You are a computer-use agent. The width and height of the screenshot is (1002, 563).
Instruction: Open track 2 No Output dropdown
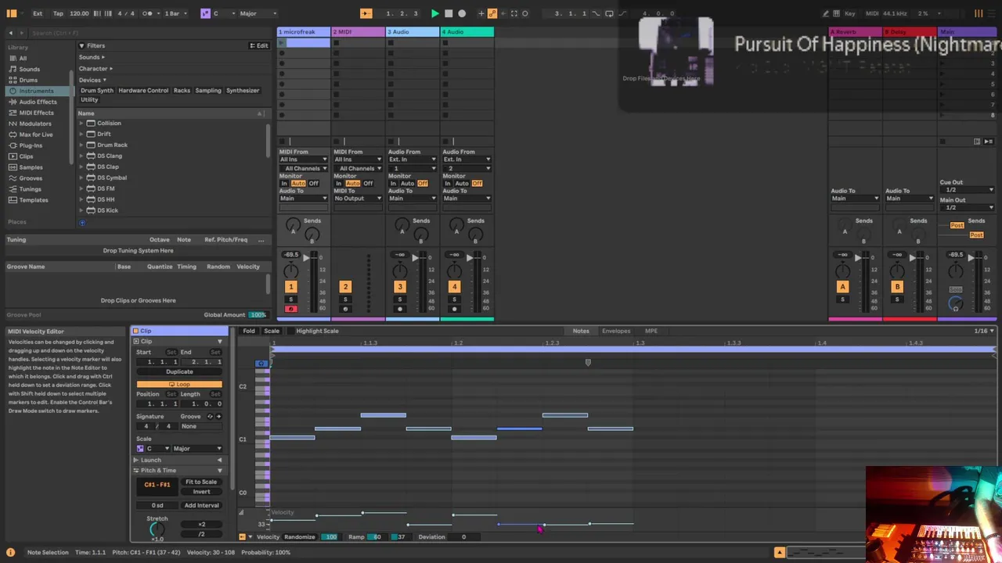(x=358, y=199)
